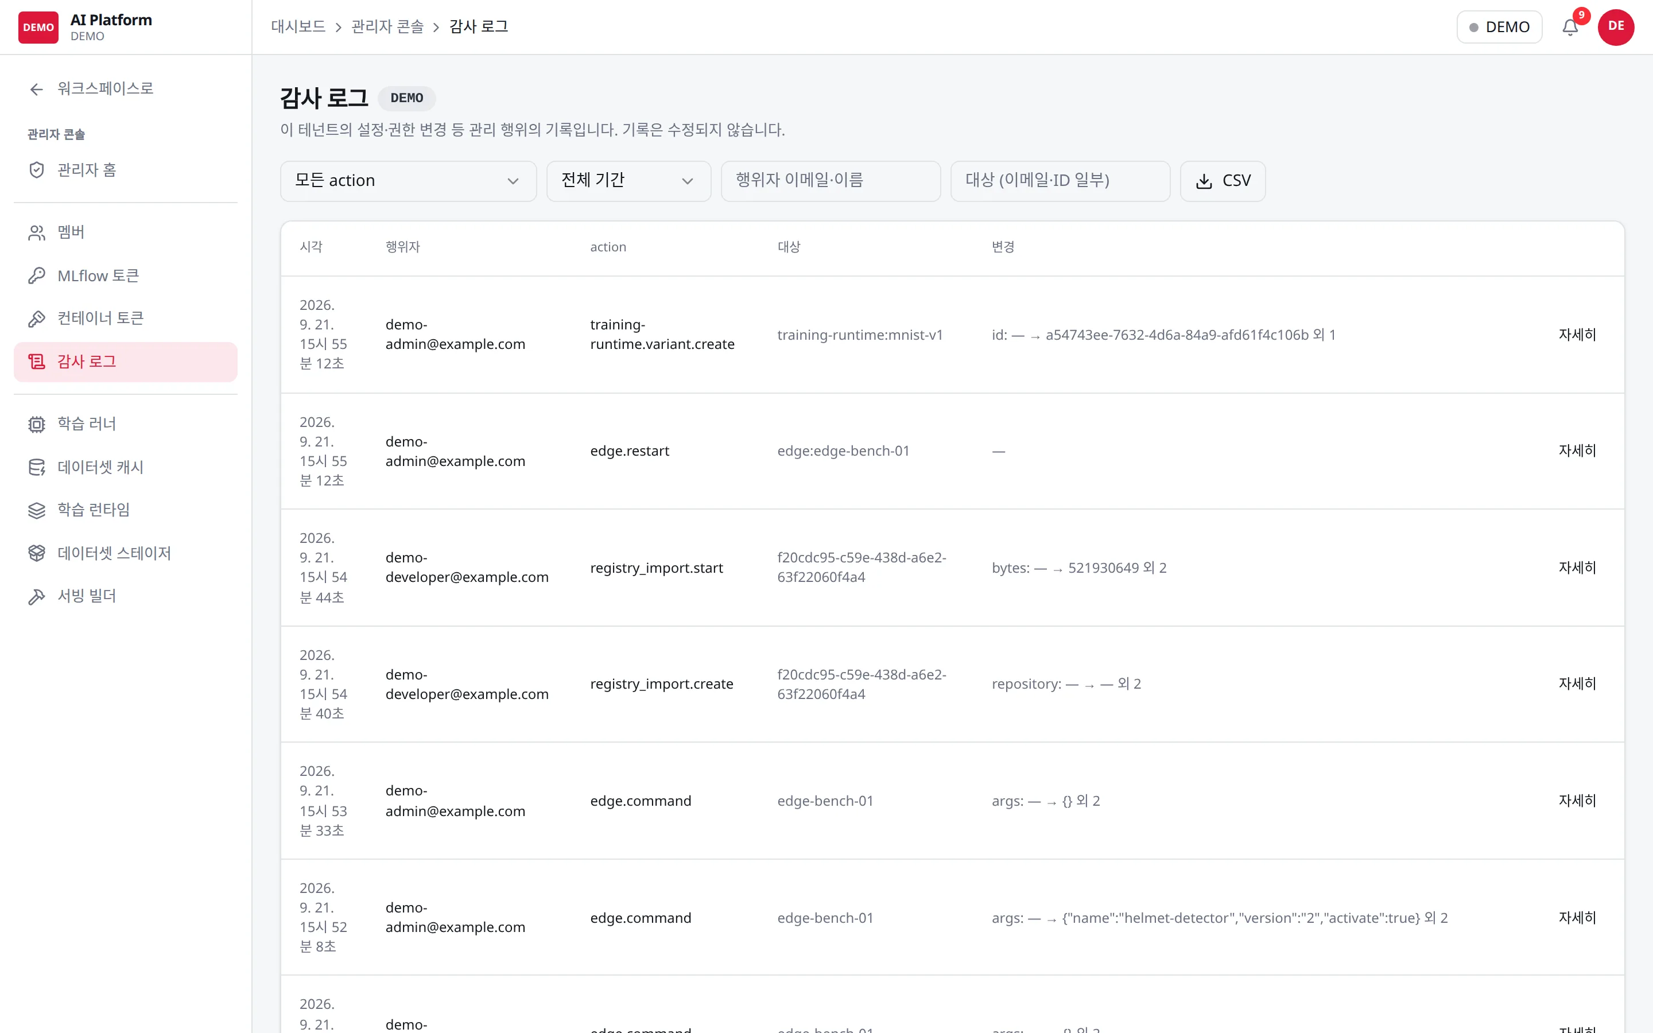The height and width of the screenshot is (1033, 1653).
Task: Go to 멤버 in the sidebar
Action: click(x=126, y=233)
